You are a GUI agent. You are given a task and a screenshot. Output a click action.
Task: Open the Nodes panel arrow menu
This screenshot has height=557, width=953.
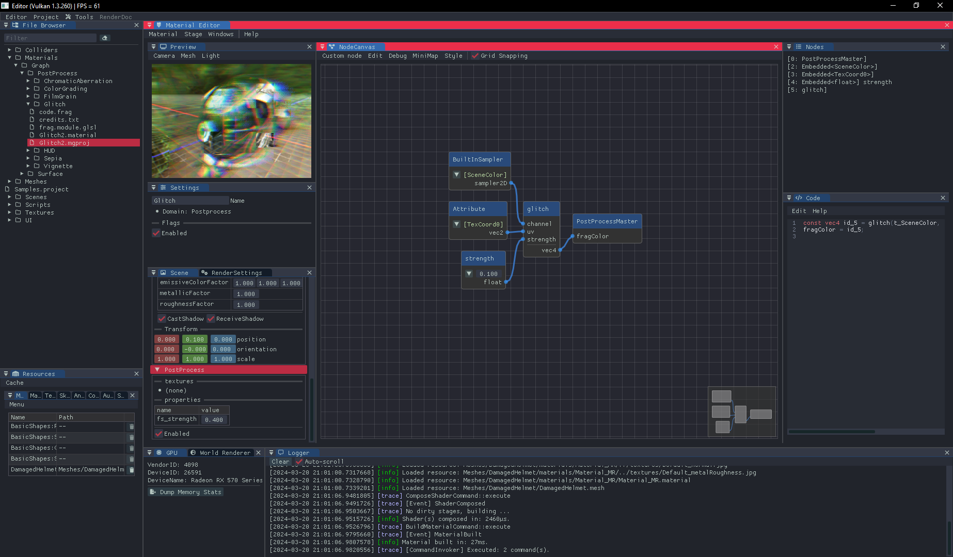[789, 47]
